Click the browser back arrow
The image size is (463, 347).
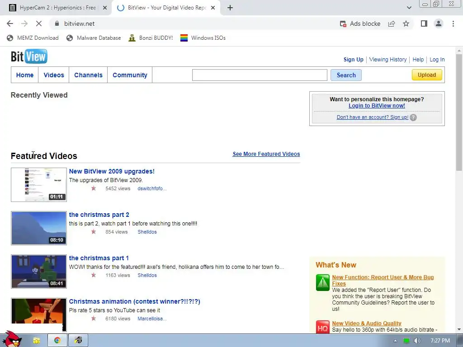pos(10,23)
